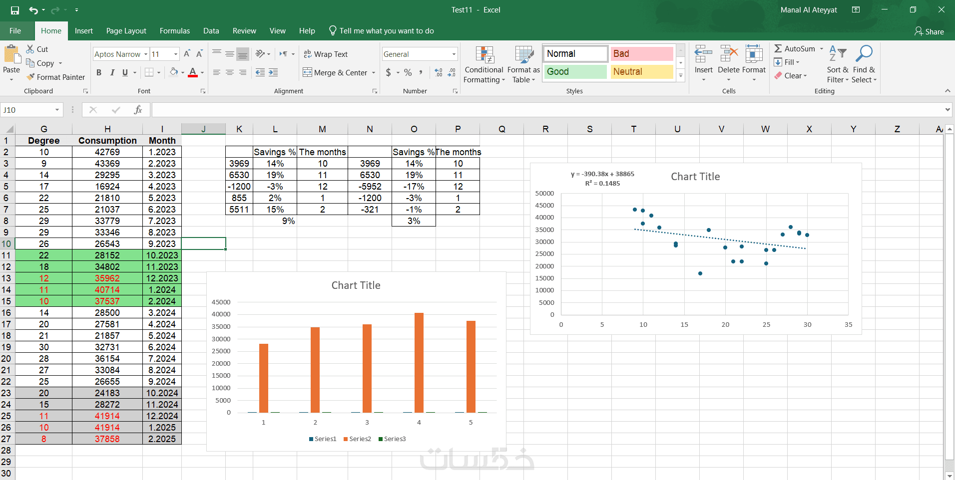This screenshot has width=955, height=480.
Task: Toggle Wrap Text for the cell
Action: pyautogui.click(x=326, y=54)
